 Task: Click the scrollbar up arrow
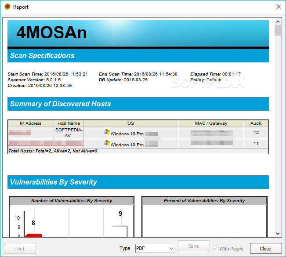(x=278, y=22)
